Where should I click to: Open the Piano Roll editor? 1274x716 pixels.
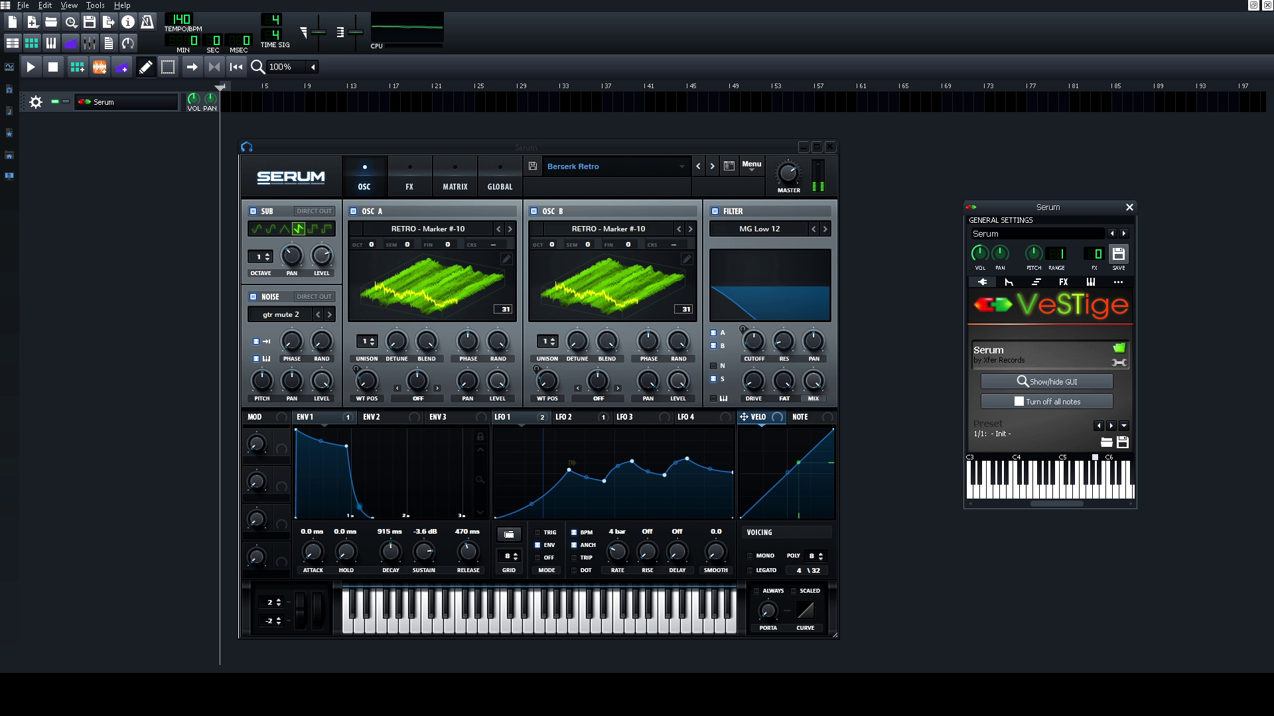pos(51,44)
